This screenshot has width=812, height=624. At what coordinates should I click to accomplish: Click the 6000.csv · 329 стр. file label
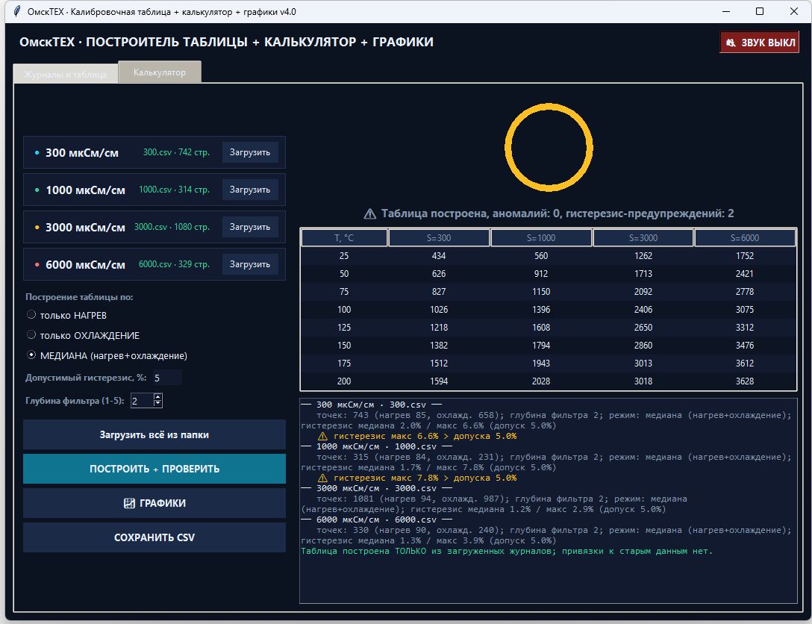(174, 264)
